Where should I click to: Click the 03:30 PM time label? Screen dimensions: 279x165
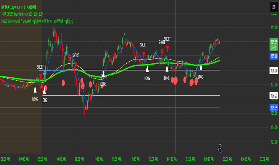(x=264, y=159)
